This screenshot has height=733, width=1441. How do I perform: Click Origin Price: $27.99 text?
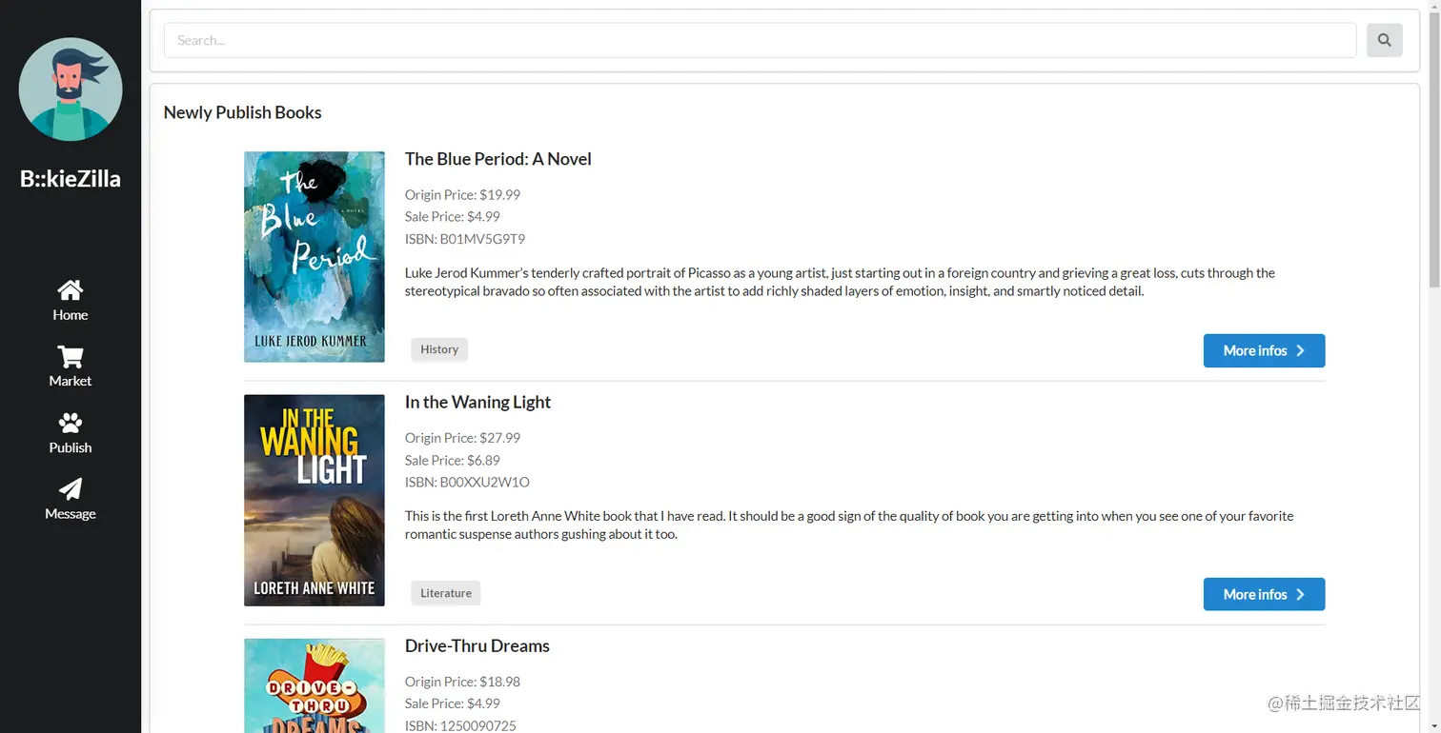[x=462, y=438]
